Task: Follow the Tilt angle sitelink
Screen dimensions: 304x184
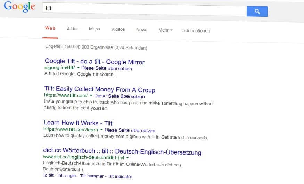Action: click(67, 176)
